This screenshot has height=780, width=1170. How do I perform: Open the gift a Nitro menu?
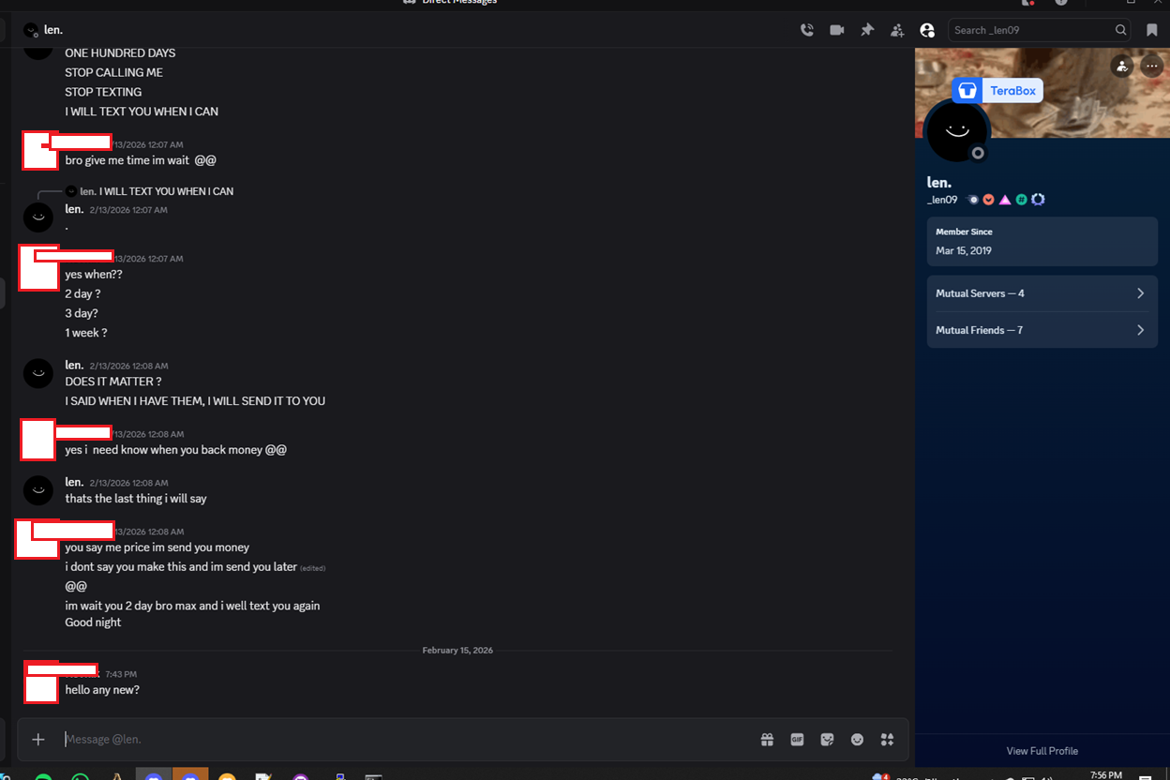pyautogui.click(x=767, y=739)
